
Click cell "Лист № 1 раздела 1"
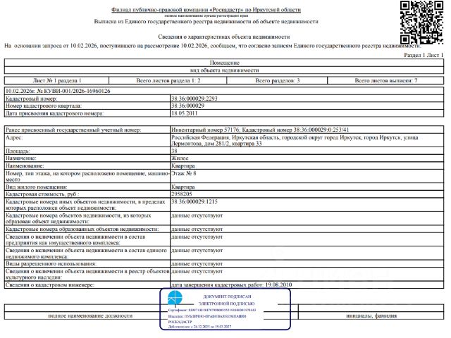56,80
